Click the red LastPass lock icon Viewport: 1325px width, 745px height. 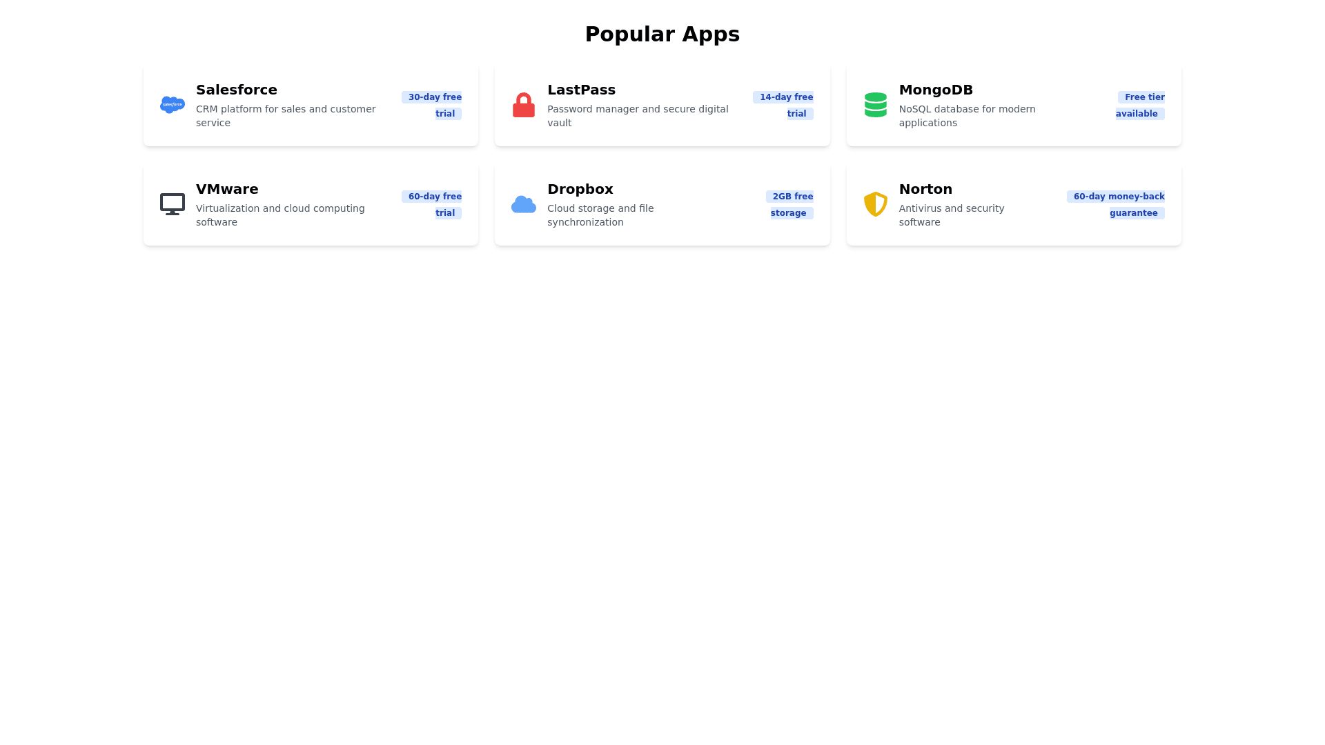(x=523, y=105)
